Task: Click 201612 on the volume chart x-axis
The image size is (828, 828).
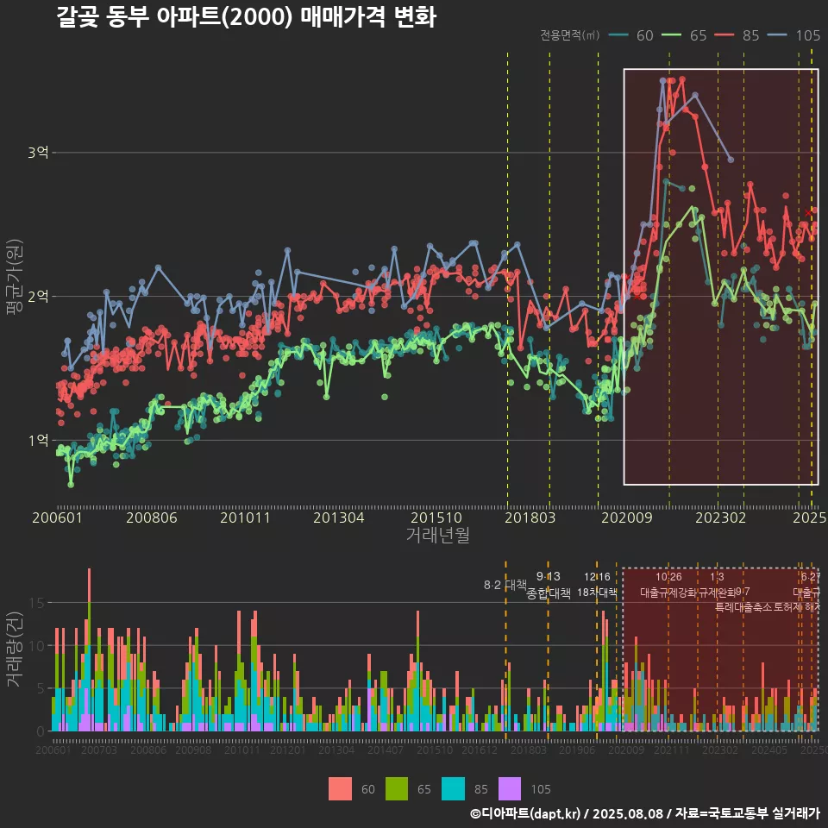Action: (480, 750)
